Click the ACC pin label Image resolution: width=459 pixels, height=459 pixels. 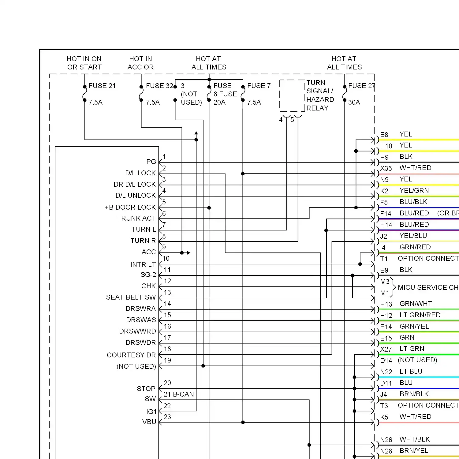point(149,252)
